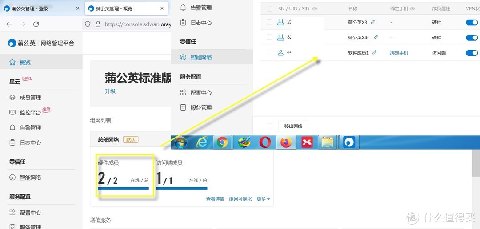Toggle VPN switch for 蒲公英X4C
Image resolution: width=480 pixels, height=229 pixels.
coord(472,38)
